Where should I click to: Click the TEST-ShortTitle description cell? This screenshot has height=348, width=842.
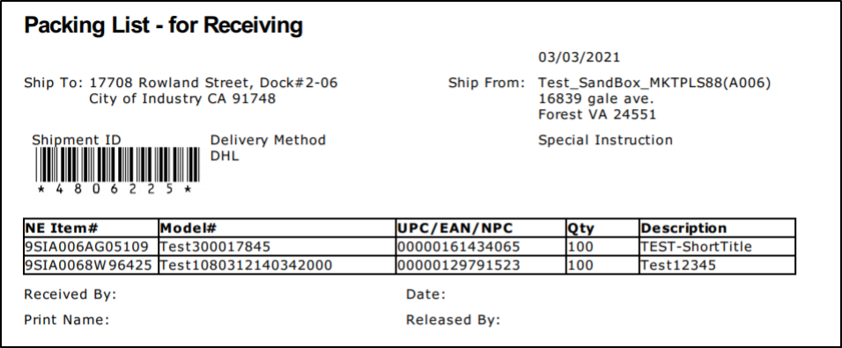tap(718, 247)
